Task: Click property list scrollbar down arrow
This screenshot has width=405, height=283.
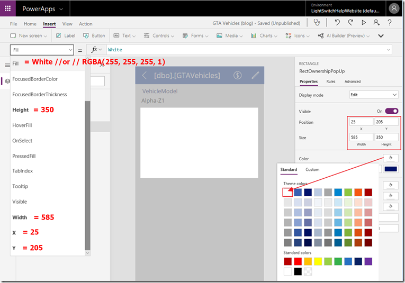Action: (87, 253)
